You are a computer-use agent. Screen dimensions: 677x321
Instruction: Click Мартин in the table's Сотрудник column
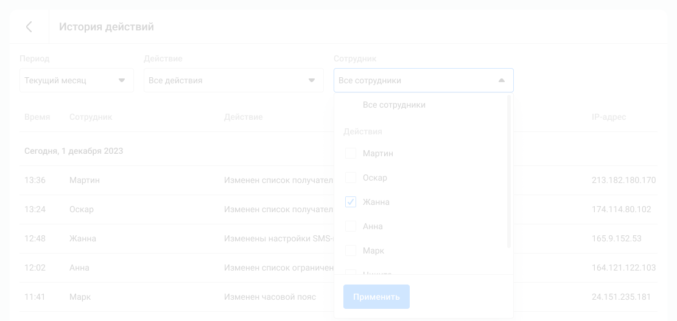85,180
